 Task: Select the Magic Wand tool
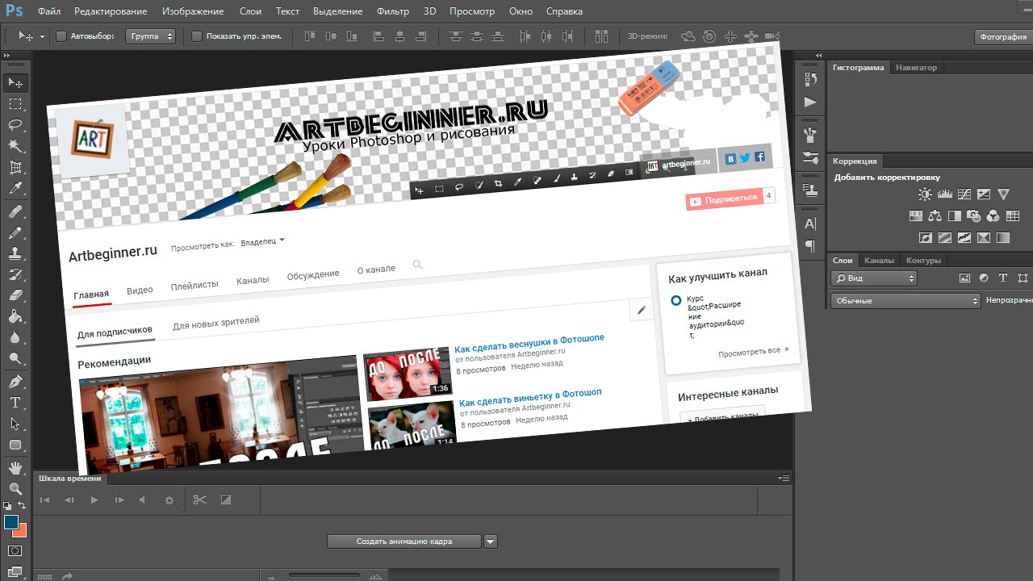pyautogui.click(x=15, y=146)
